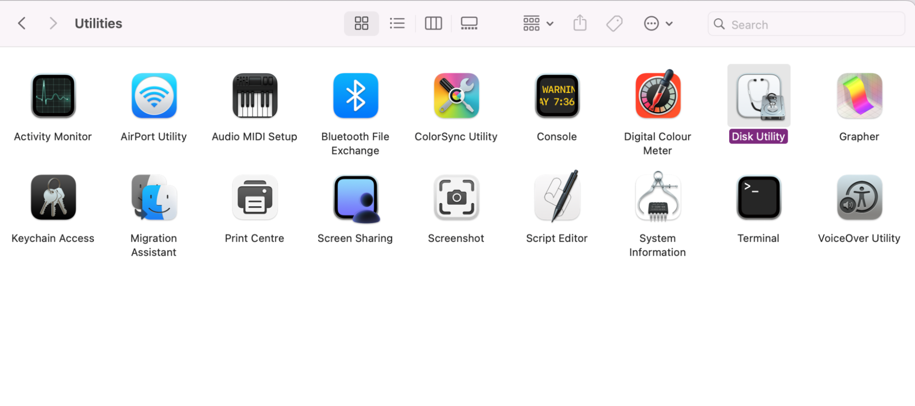This screenshot has height=406, width=915.
Task: Click the ColorSync Utility icon
Action: point(456,96)
